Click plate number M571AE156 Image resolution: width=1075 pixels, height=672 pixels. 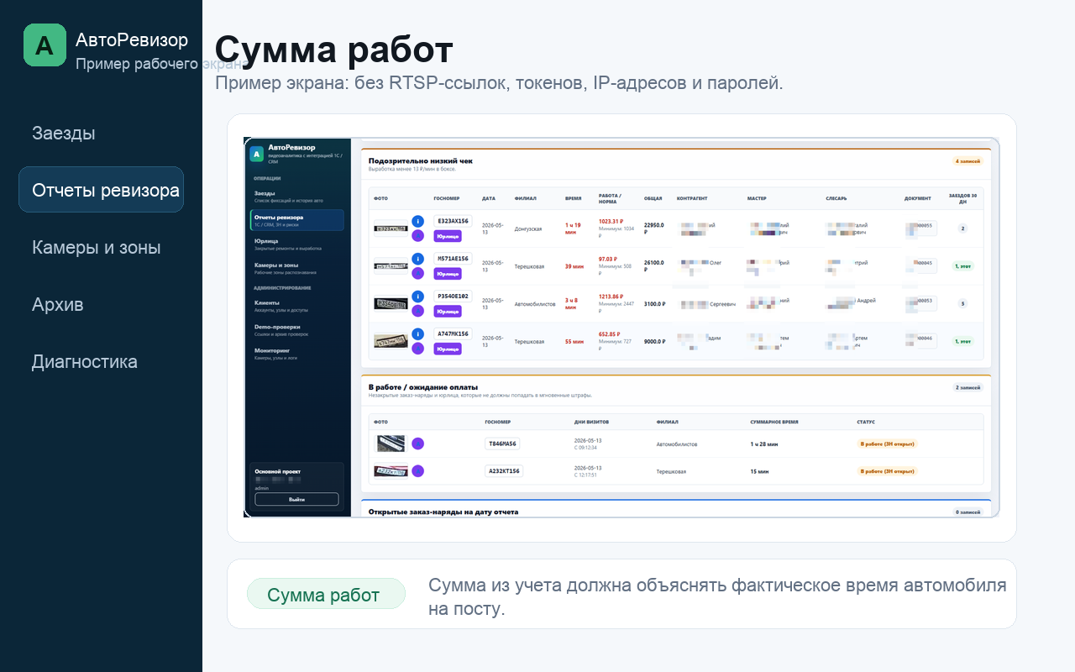[453, 259]
